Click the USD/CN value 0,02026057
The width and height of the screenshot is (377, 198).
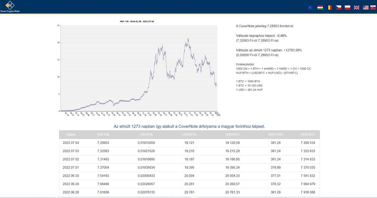146,184
